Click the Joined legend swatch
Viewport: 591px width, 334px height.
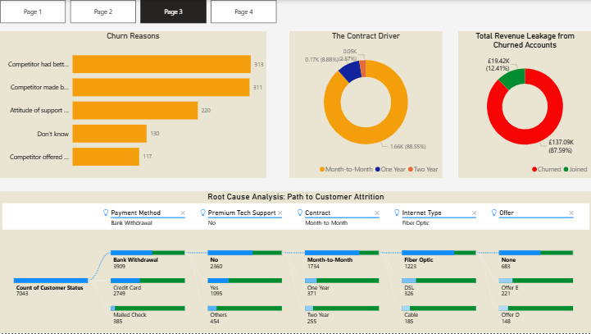566,169
